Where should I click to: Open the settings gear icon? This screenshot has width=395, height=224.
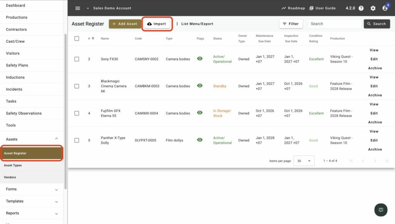click(x=373, y=8)
